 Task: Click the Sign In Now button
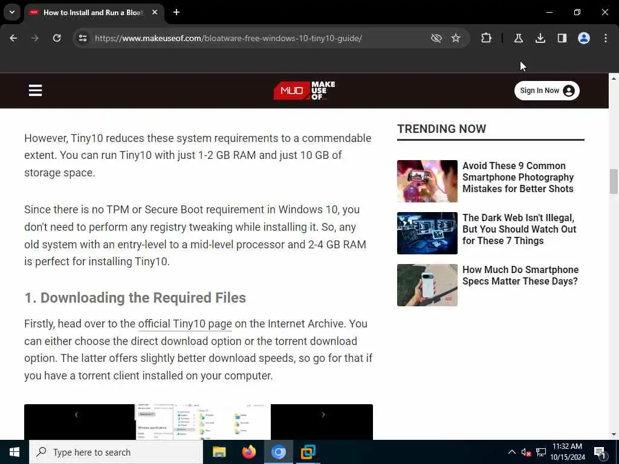[546, 91]
